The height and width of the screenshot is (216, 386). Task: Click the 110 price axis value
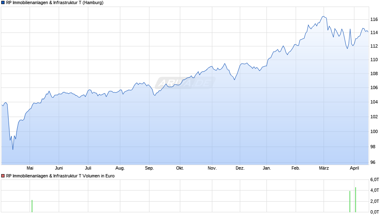tap(374, 60)
